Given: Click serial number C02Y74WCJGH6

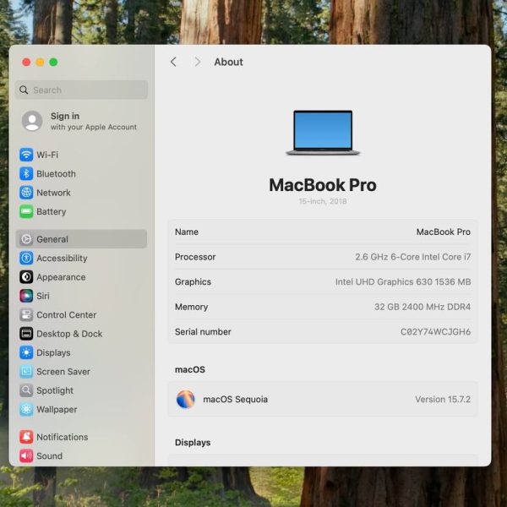Looking at the screenshot, I should point(435,332).
